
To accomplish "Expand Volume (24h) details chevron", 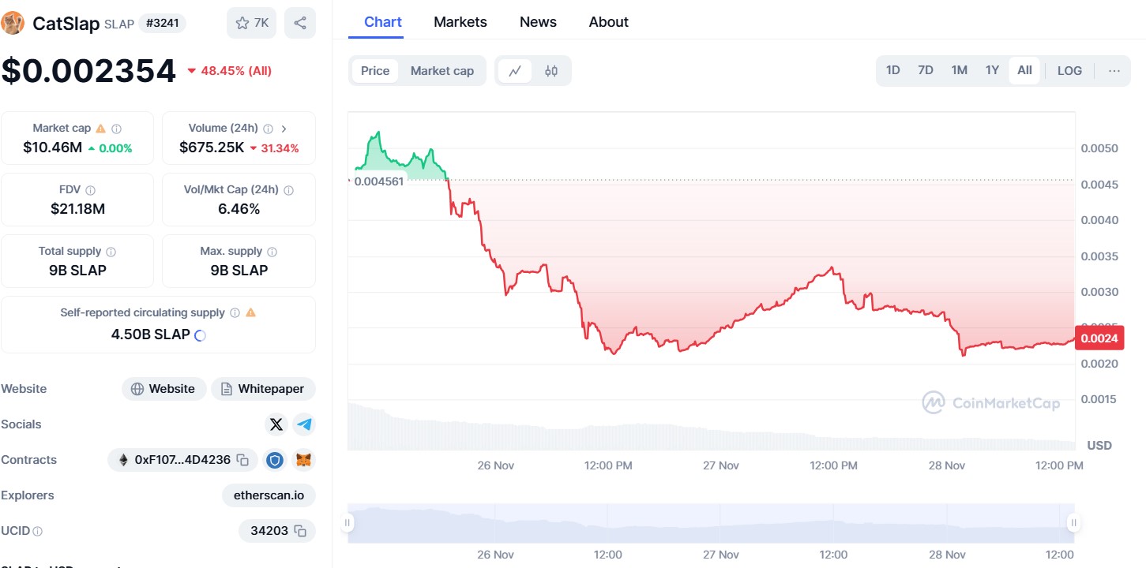I will coord(284,128).
